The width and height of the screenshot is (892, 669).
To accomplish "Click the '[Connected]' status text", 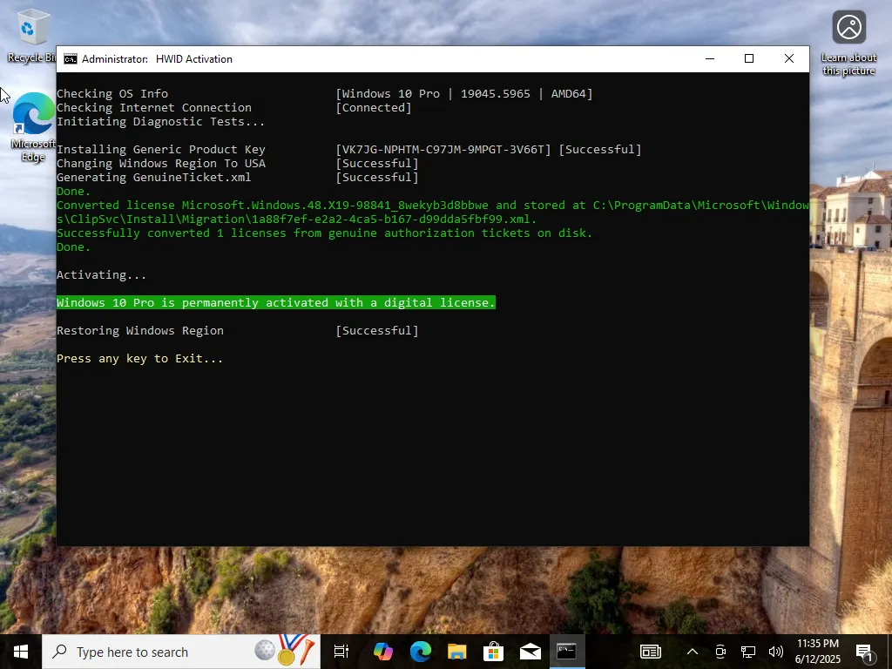I will [x=373, y=107].
